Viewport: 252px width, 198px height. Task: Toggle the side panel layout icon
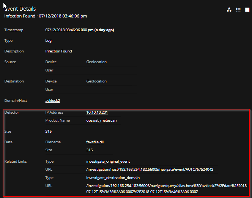point(247,10)
